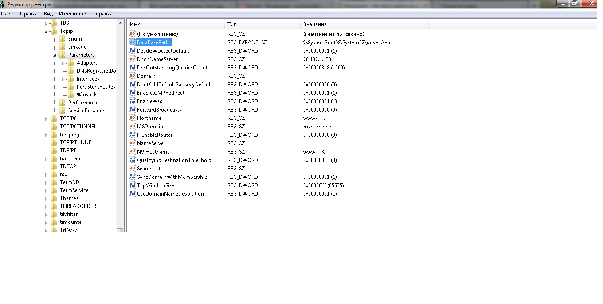Click the Enum folder icon

click(x=63, y=39)
